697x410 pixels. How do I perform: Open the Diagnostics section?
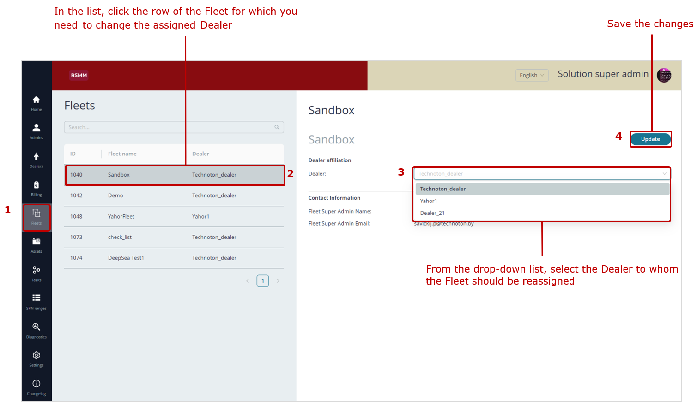[36, 330]
